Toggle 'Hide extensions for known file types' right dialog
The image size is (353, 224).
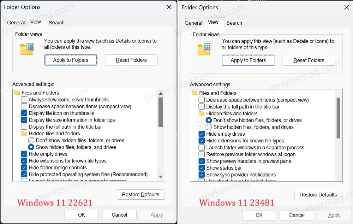(x=202, y=141)
